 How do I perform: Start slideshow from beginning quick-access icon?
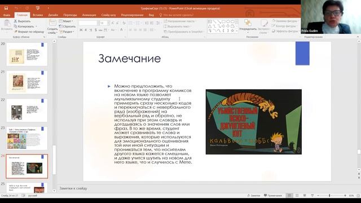click(x=38, y=8)
